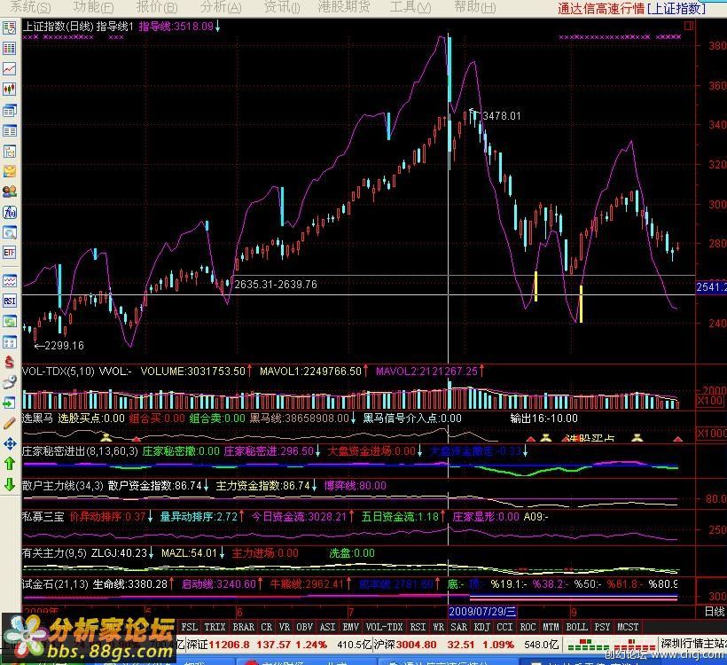Open the f(x) formula manager icon
Image resolution: width=727 pixels, height=665 pixels.
coord(9,213)
